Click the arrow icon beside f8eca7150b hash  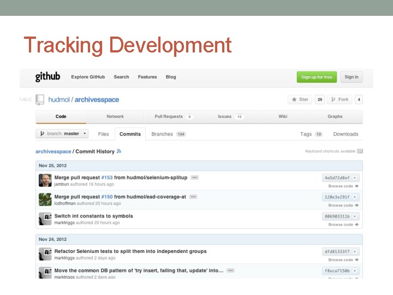pos(355,270)
